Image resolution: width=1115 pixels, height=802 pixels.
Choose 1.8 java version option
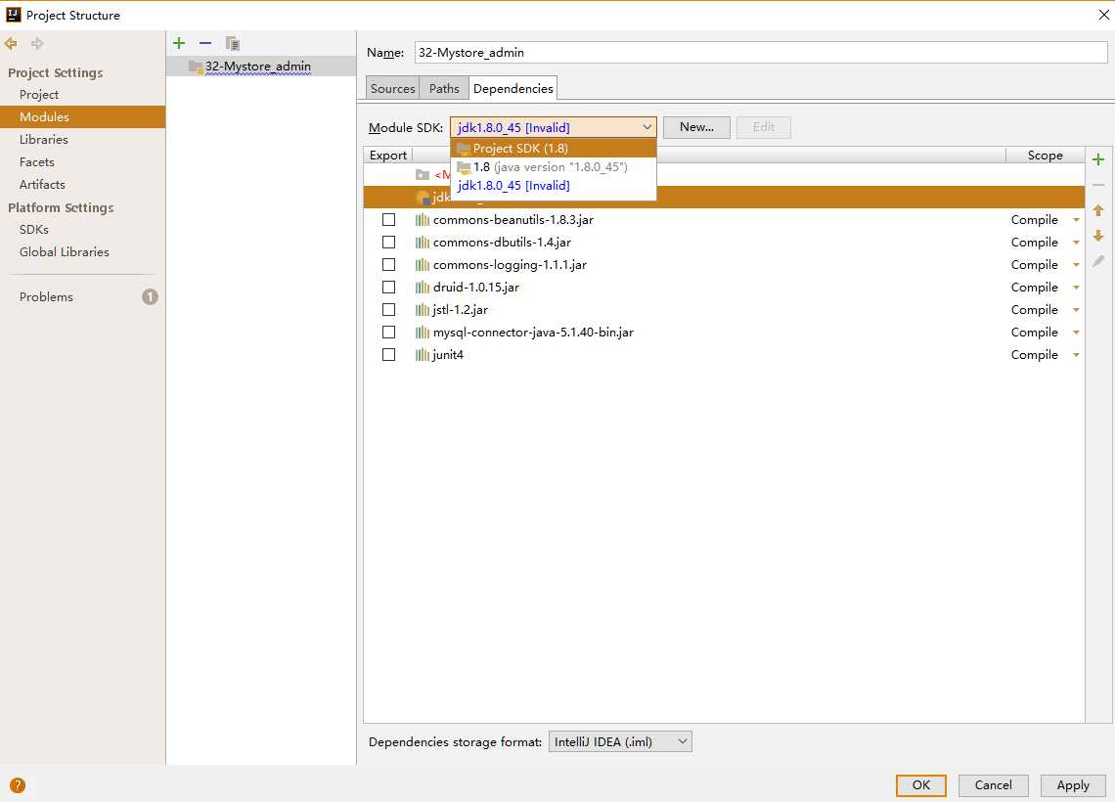click(x=554, y=167)
